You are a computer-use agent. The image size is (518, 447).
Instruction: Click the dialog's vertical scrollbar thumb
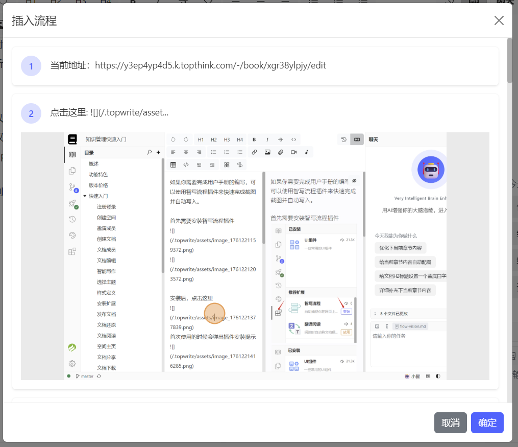[x=509, y=60]
